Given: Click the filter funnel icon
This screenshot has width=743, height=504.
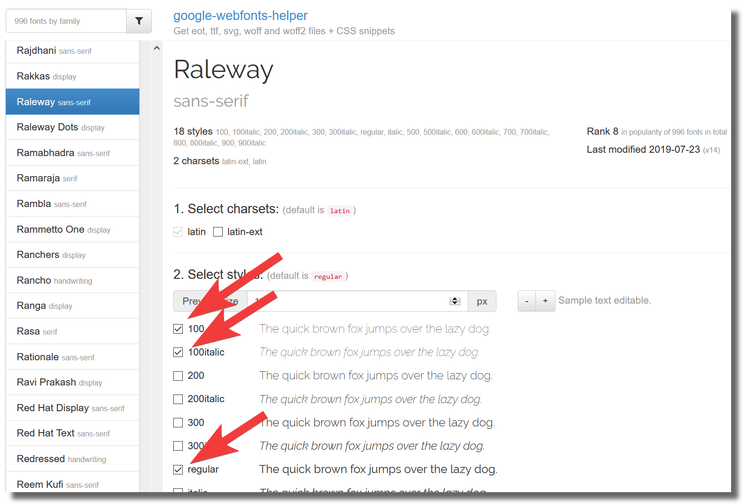Looking at the screenshot, I should [x=139, y=21].
